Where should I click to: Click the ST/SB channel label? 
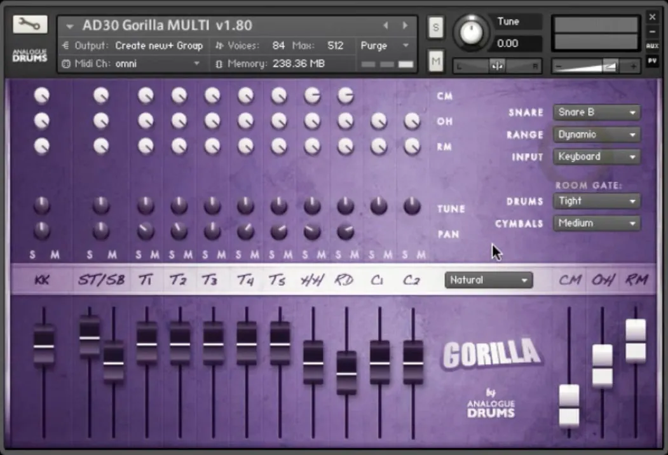click(102, 280)
